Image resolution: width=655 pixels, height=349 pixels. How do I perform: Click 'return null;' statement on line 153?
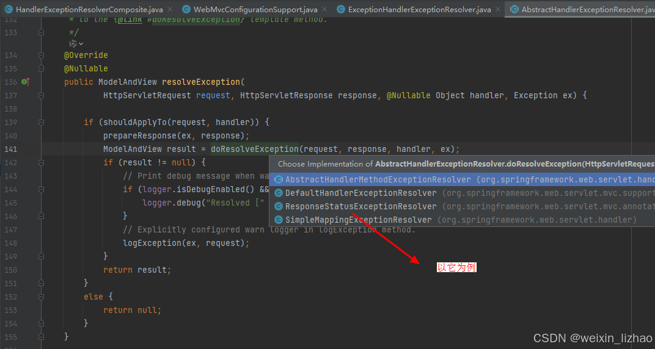coord(133,310)
